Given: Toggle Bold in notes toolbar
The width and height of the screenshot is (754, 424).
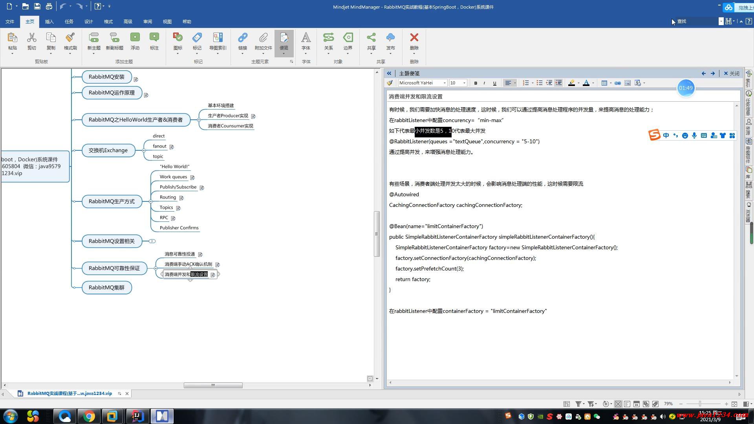Looking at the screenshot, I should (476, 83).
